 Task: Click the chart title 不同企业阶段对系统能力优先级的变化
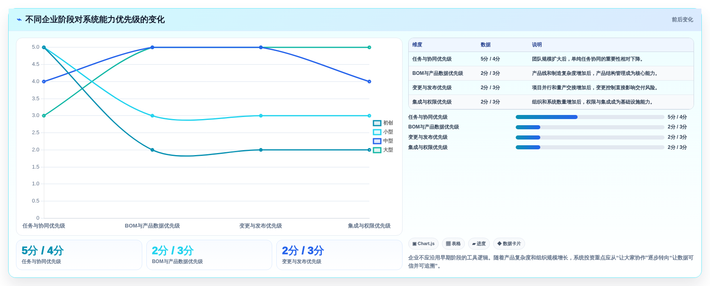pyautogui.click(x=95, y=20)
